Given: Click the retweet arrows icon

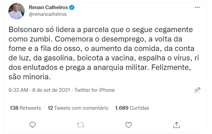Looking at the screenshot, I should click(x=81, y=125).
